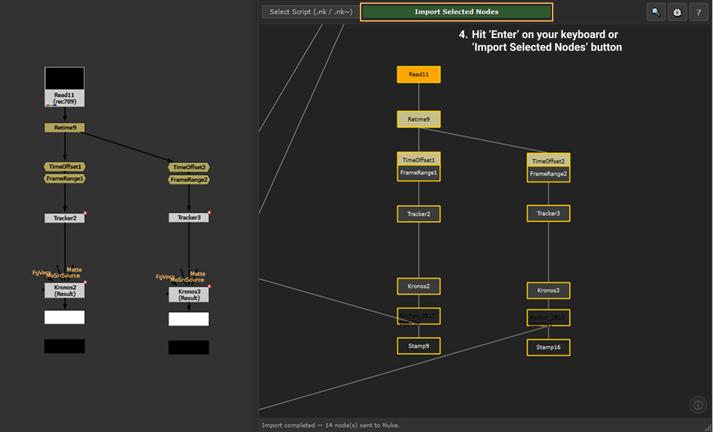Click the Kronos3 (Result) node in Nuke graph
The image size is (713, 432).
pyautogui.click(x=188, y=295)
